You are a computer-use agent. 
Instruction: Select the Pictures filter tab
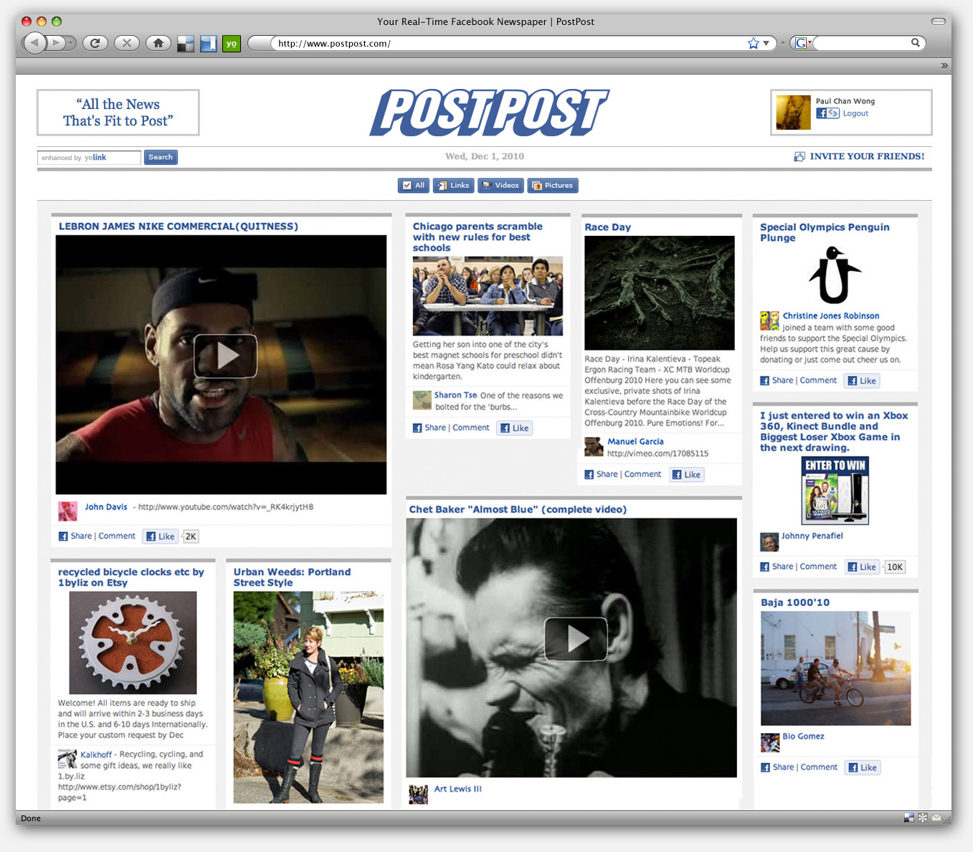[x=553, y=185]
